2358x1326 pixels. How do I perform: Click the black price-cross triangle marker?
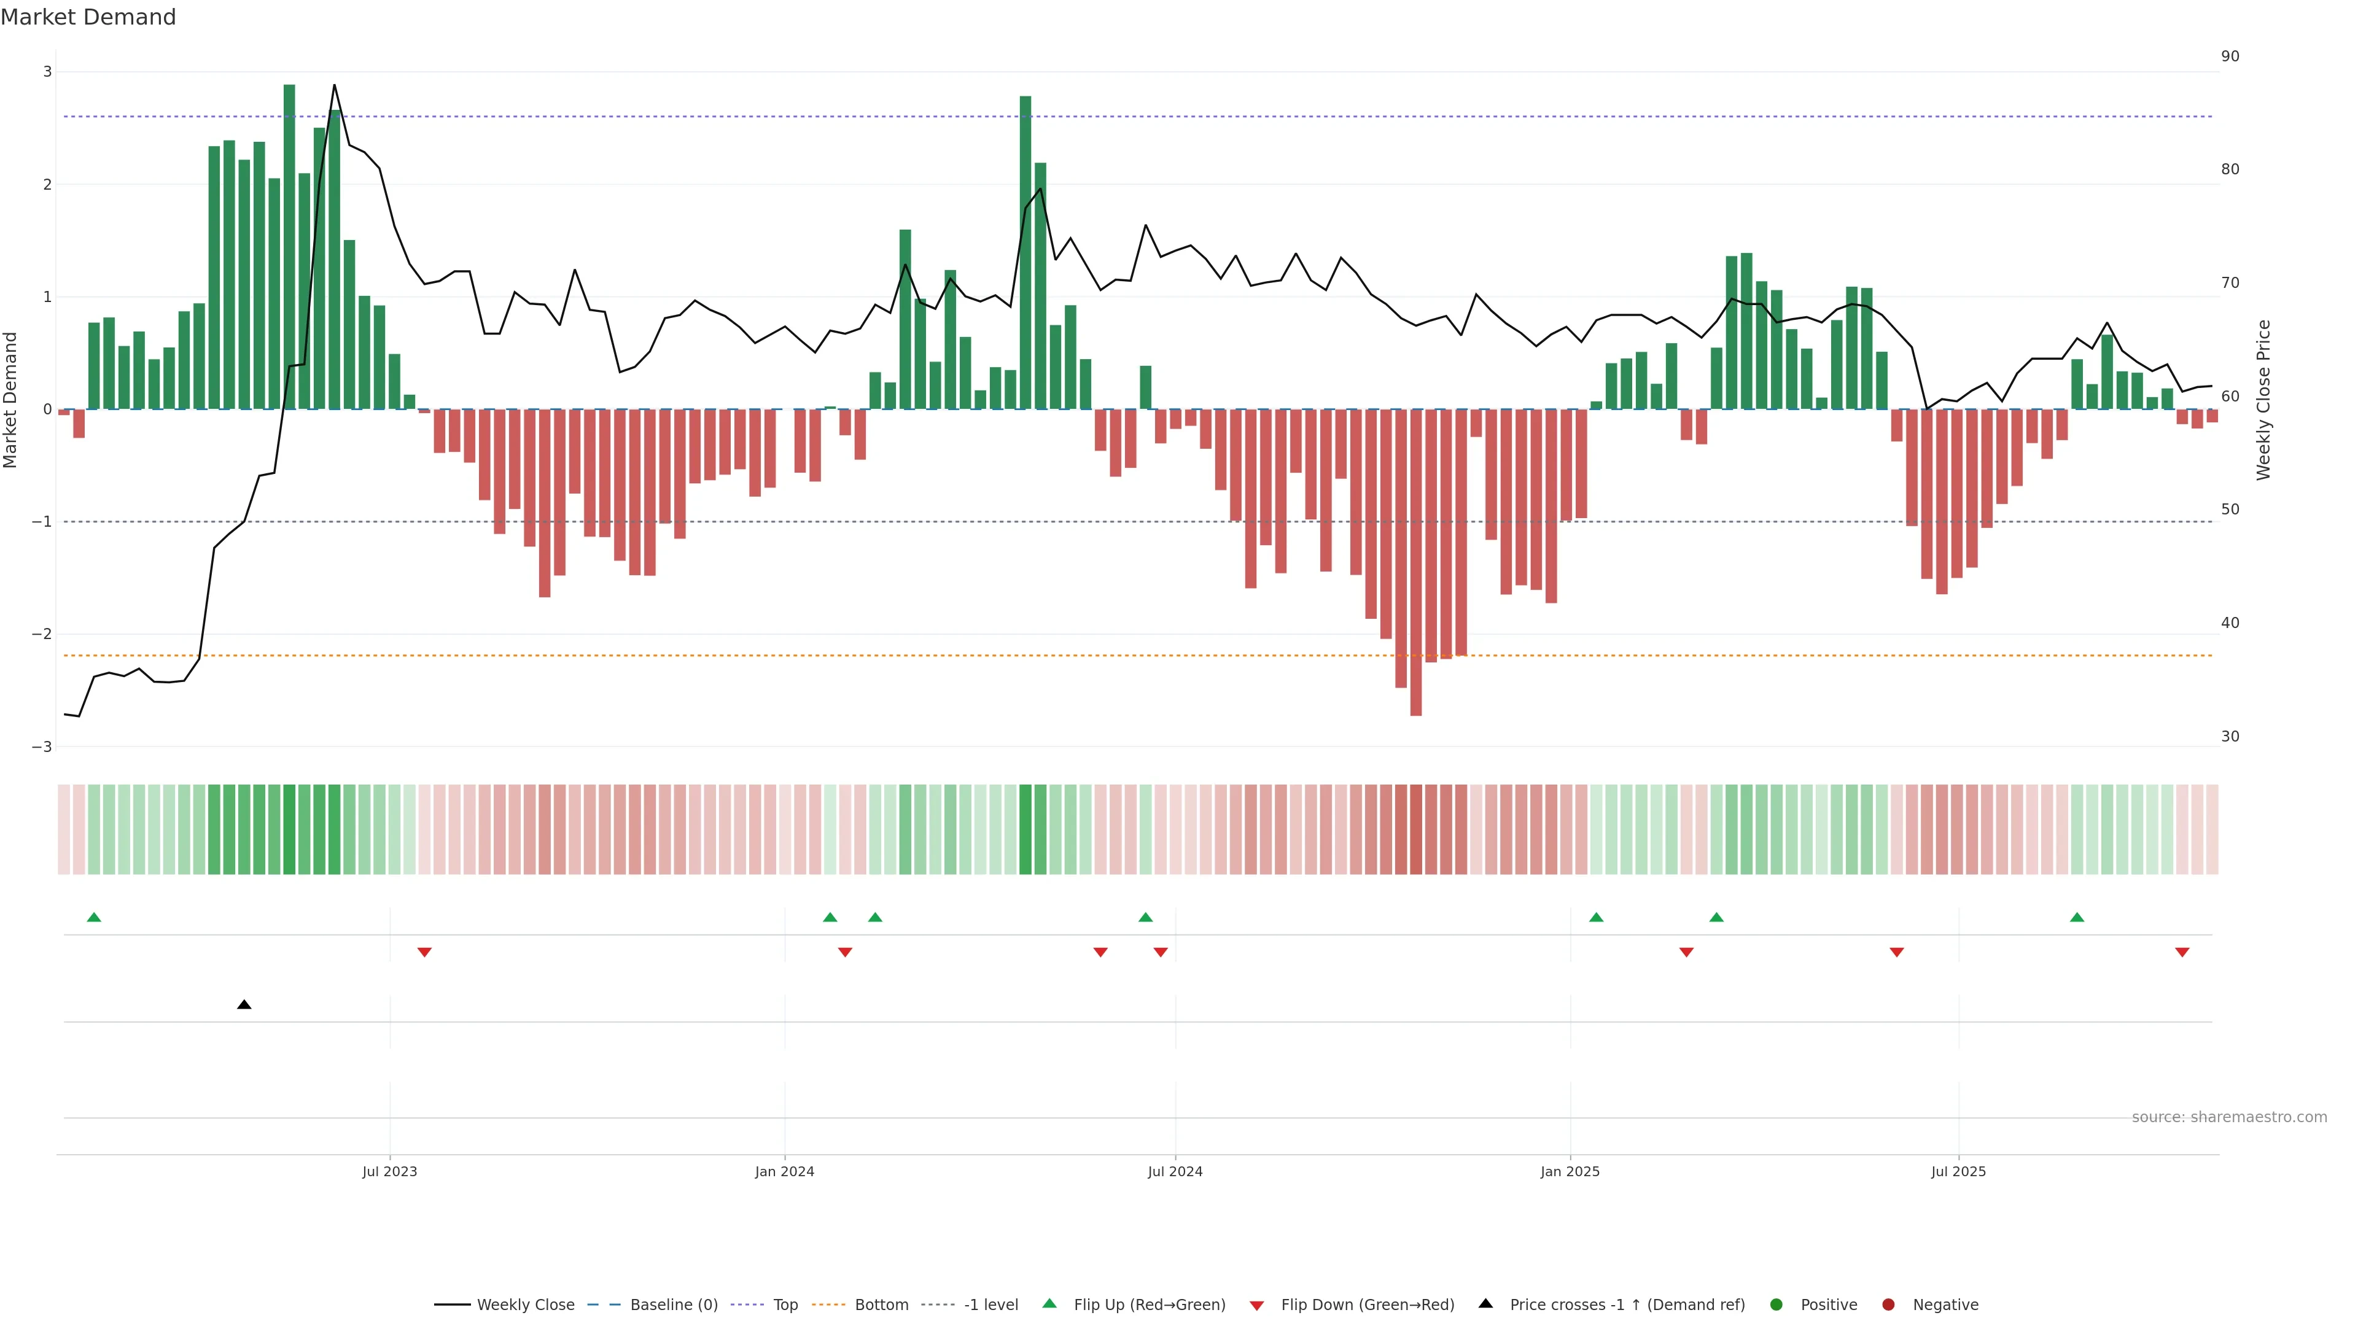(244, 1005)
